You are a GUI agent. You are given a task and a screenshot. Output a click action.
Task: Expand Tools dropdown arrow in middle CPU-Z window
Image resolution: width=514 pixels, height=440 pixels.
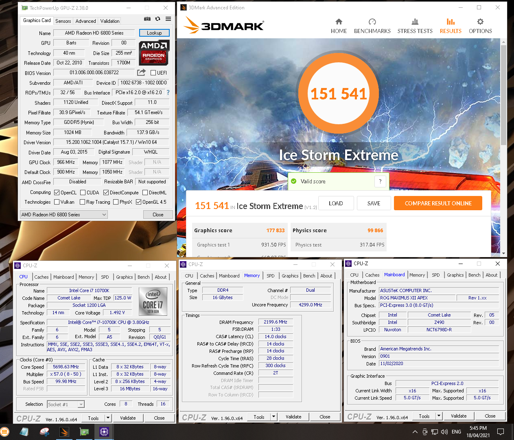tap(273, 417)
